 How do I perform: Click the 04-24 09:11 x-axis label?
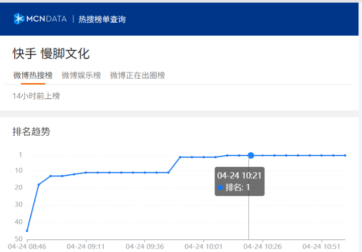85,246
